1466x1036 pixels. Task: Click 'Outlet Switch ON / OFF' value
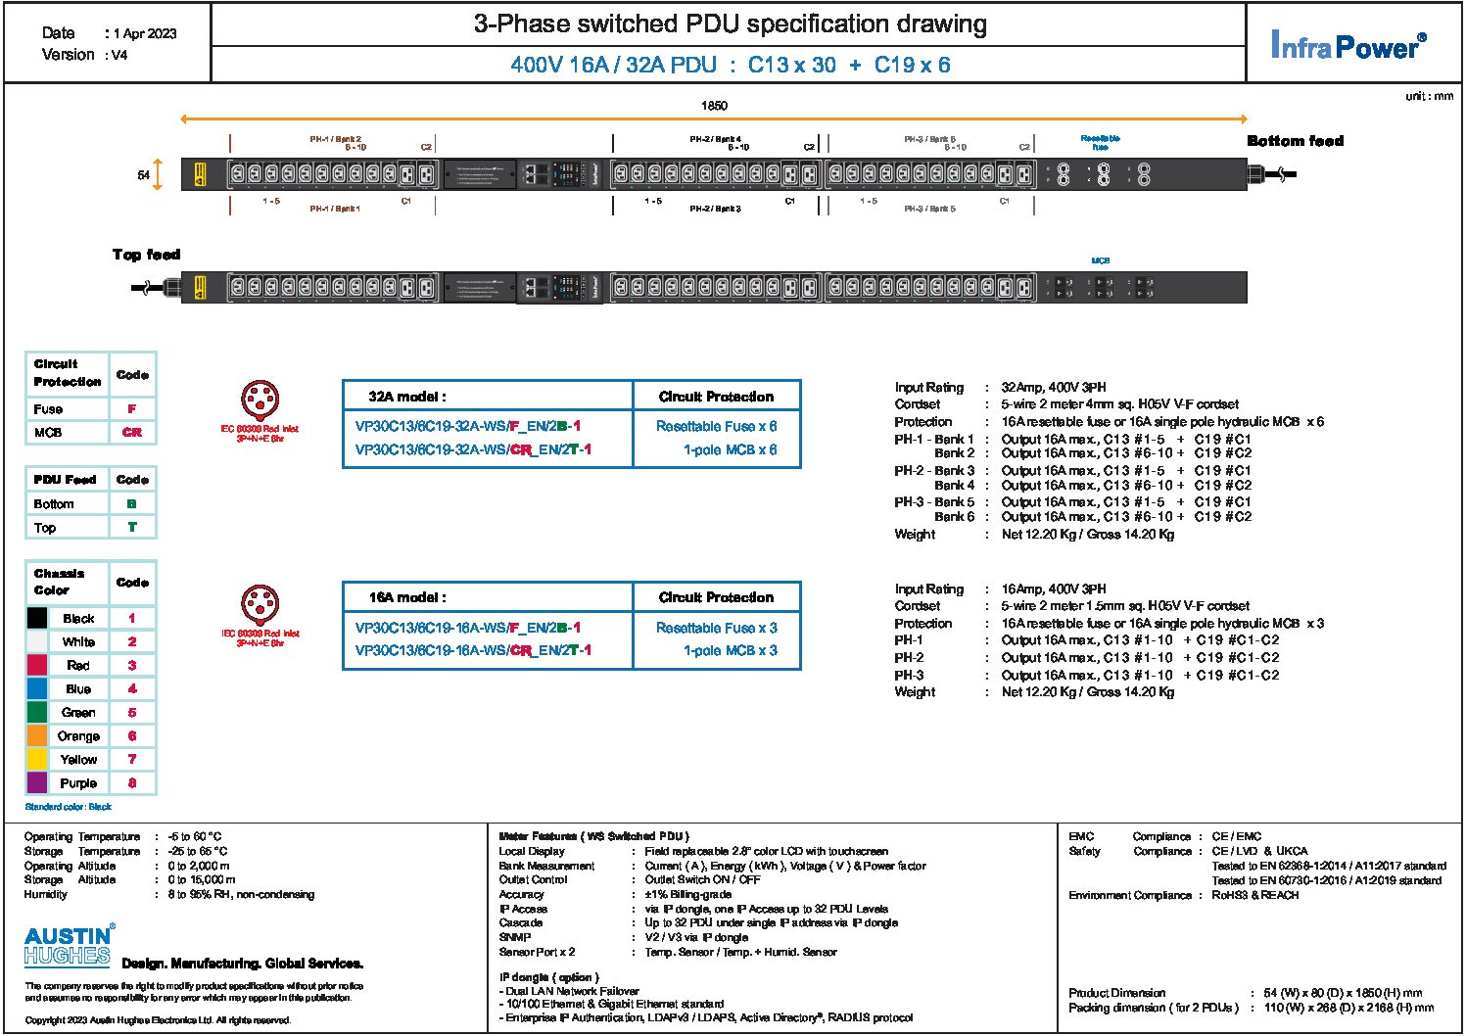coord(702,879)
